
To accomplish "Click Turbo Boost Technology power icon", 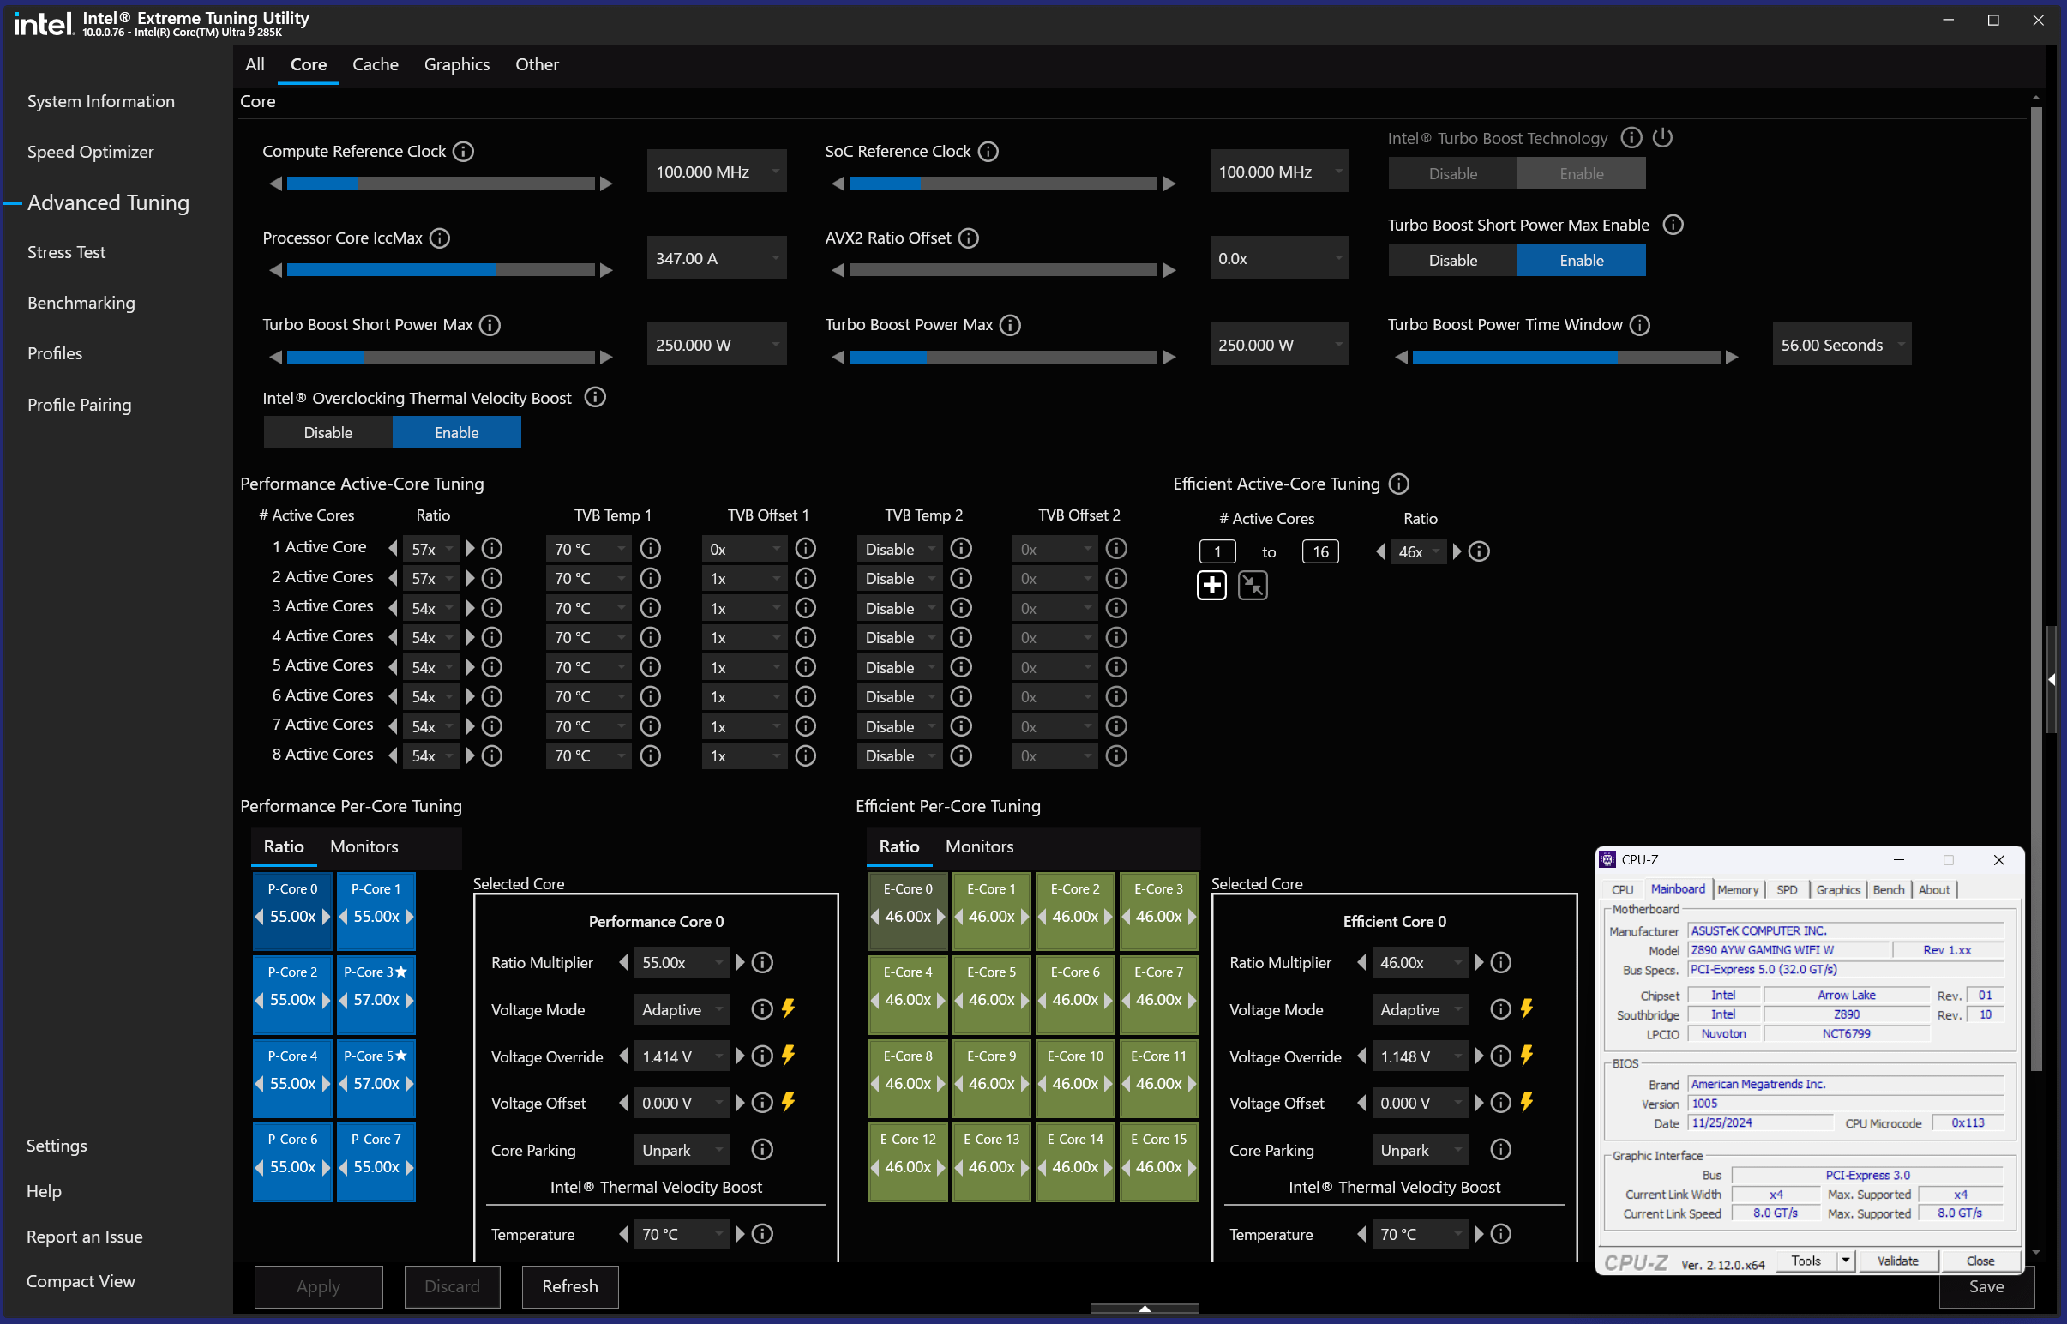I will coord(1663,137).
